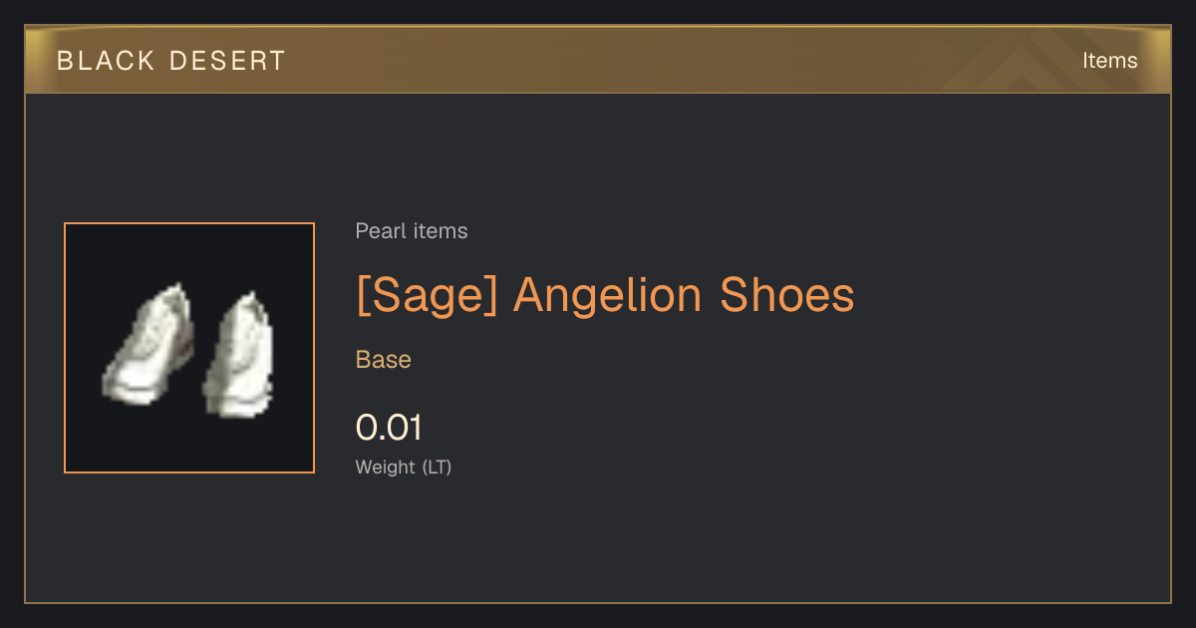The width and height of the screenshot is (1196, 628).
Task: Open the Pearl items category label
Action: (412, 231)
